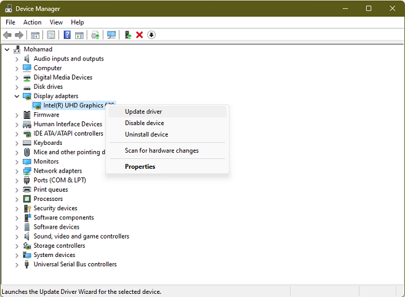
Task: Click the key icon beside Security devices
Action: (27, 209)
